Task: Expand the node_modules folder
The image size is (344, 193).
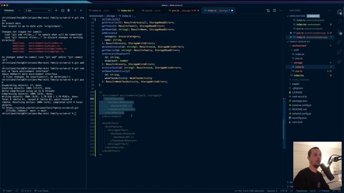Action: [300, 80]
